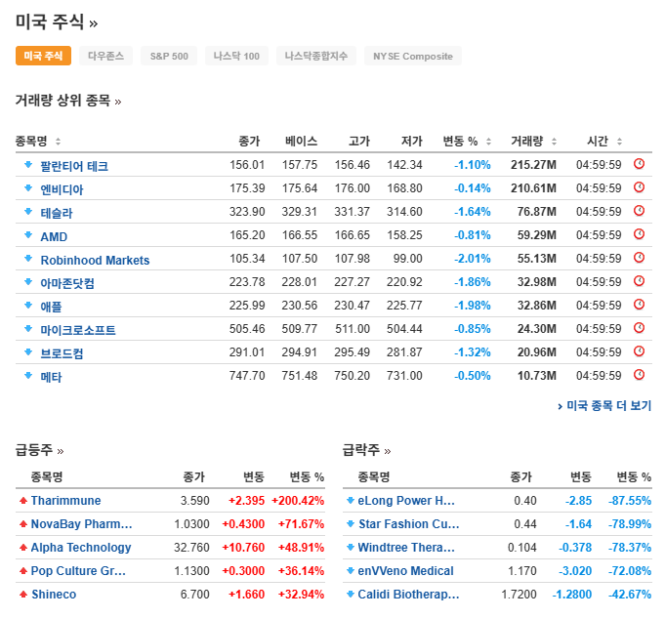Click down arrow icon beside AMD
This screenshot has height=618, width=665.
point(28,234)
